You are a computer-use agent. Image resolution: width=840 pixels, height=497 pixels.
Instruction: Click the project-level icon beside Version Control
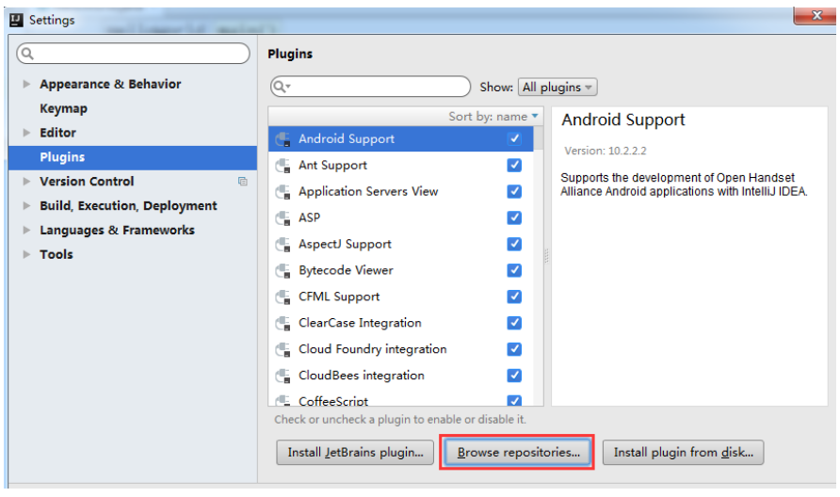click(243, 182)
